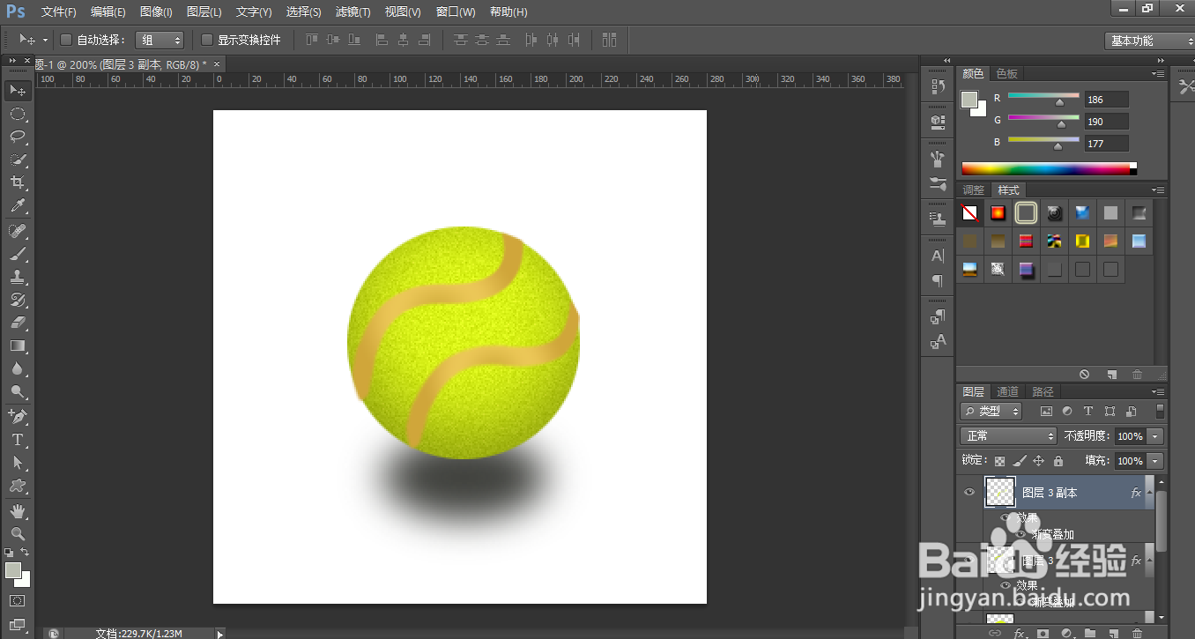Image resolution: width=1195 pixels, height=639 pixels.
Task: Select the Brush tool
Action: pos(18,254)
